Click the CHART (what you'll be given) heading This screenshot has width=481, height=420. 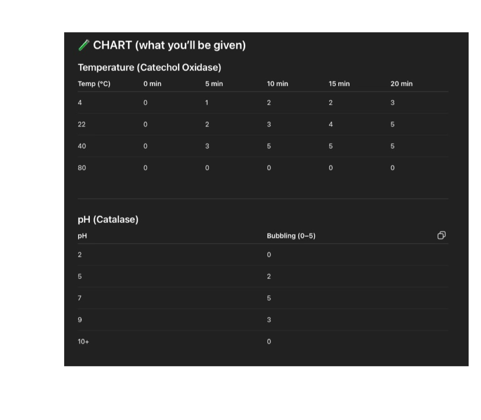[x=169, y=45]
